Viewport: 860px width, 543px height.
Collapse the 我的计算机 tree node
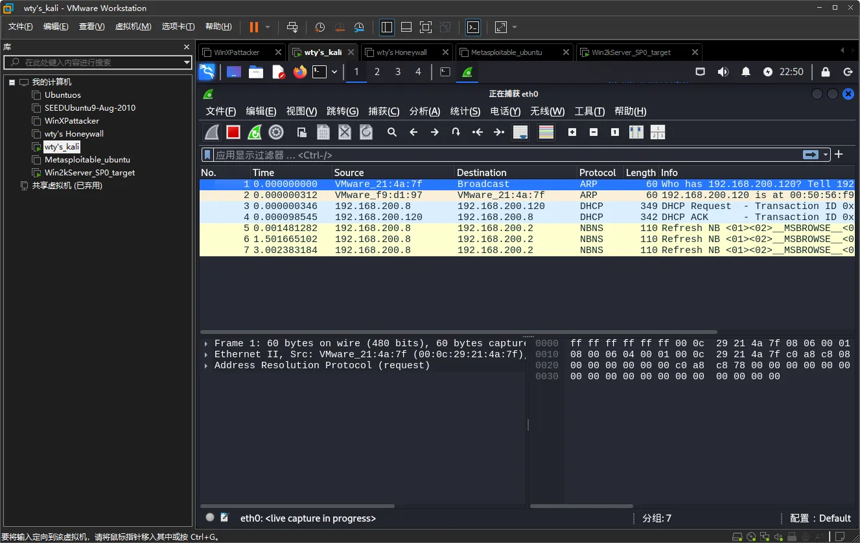click(12, 82)
